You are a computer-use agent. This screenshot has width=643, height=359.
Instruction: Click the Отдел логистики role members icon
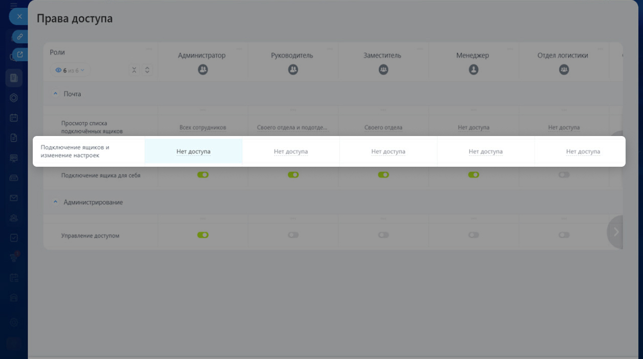click(x=564, y=70)
